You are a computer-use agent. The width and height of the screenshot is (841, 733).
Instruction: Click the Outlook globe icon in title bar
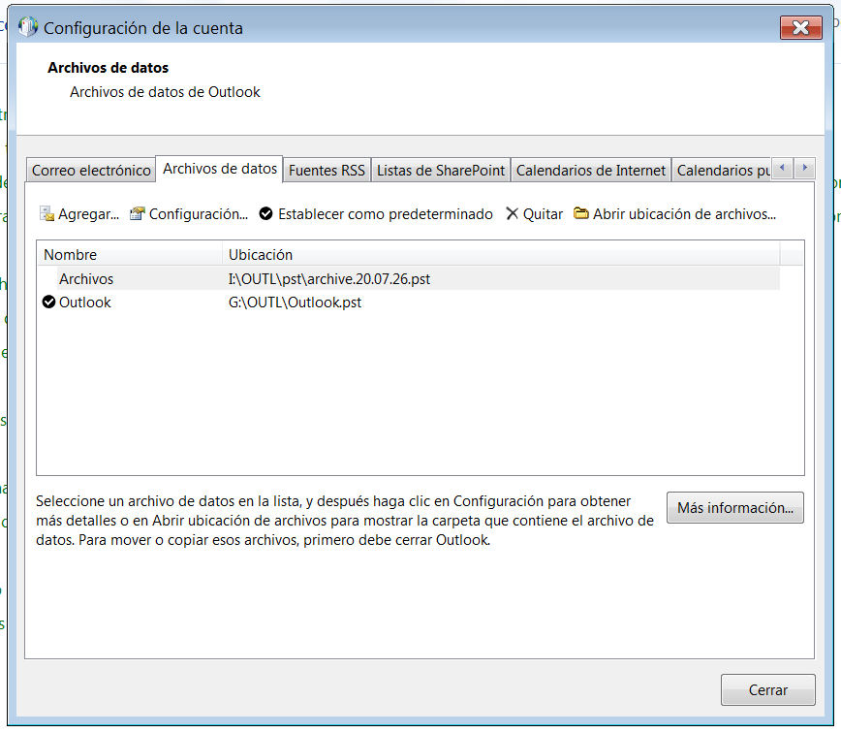point(28,27)
